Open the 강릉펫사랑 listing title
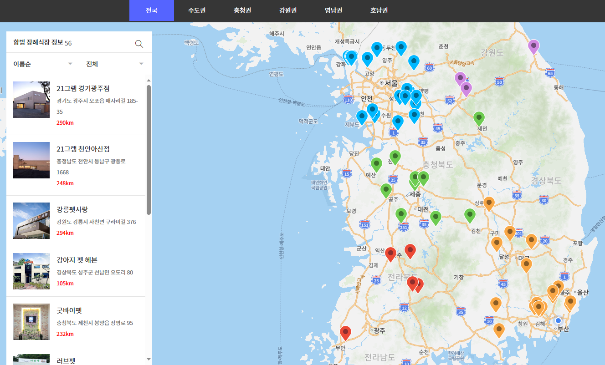The width and height of the screenshot is (605, 365). pos(72,209)
